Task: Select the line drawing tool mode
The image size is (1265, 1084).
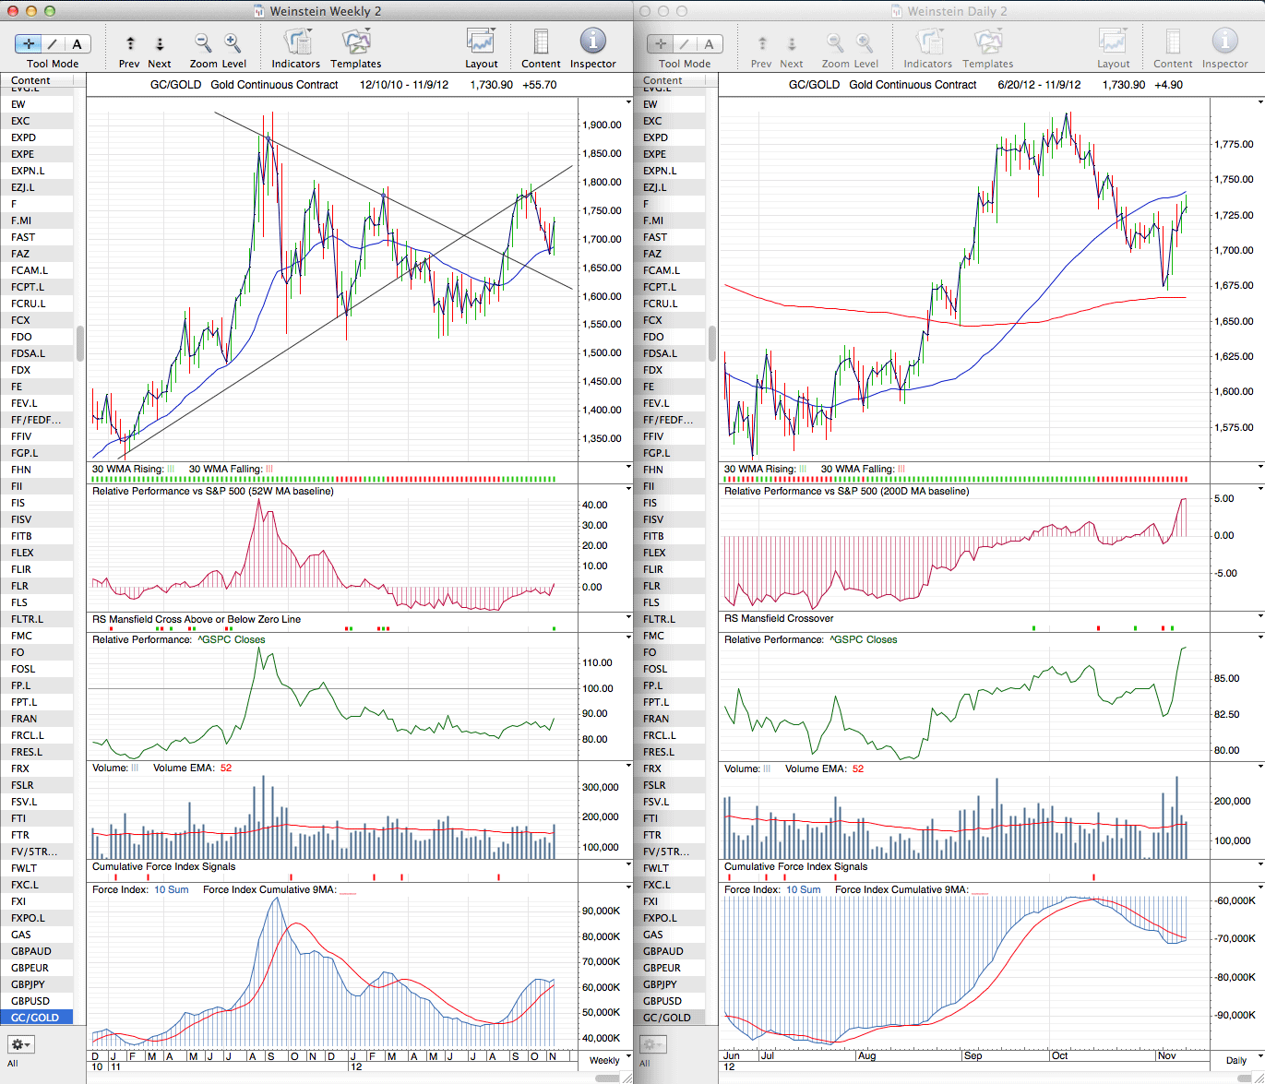Action: pos(53,43)
